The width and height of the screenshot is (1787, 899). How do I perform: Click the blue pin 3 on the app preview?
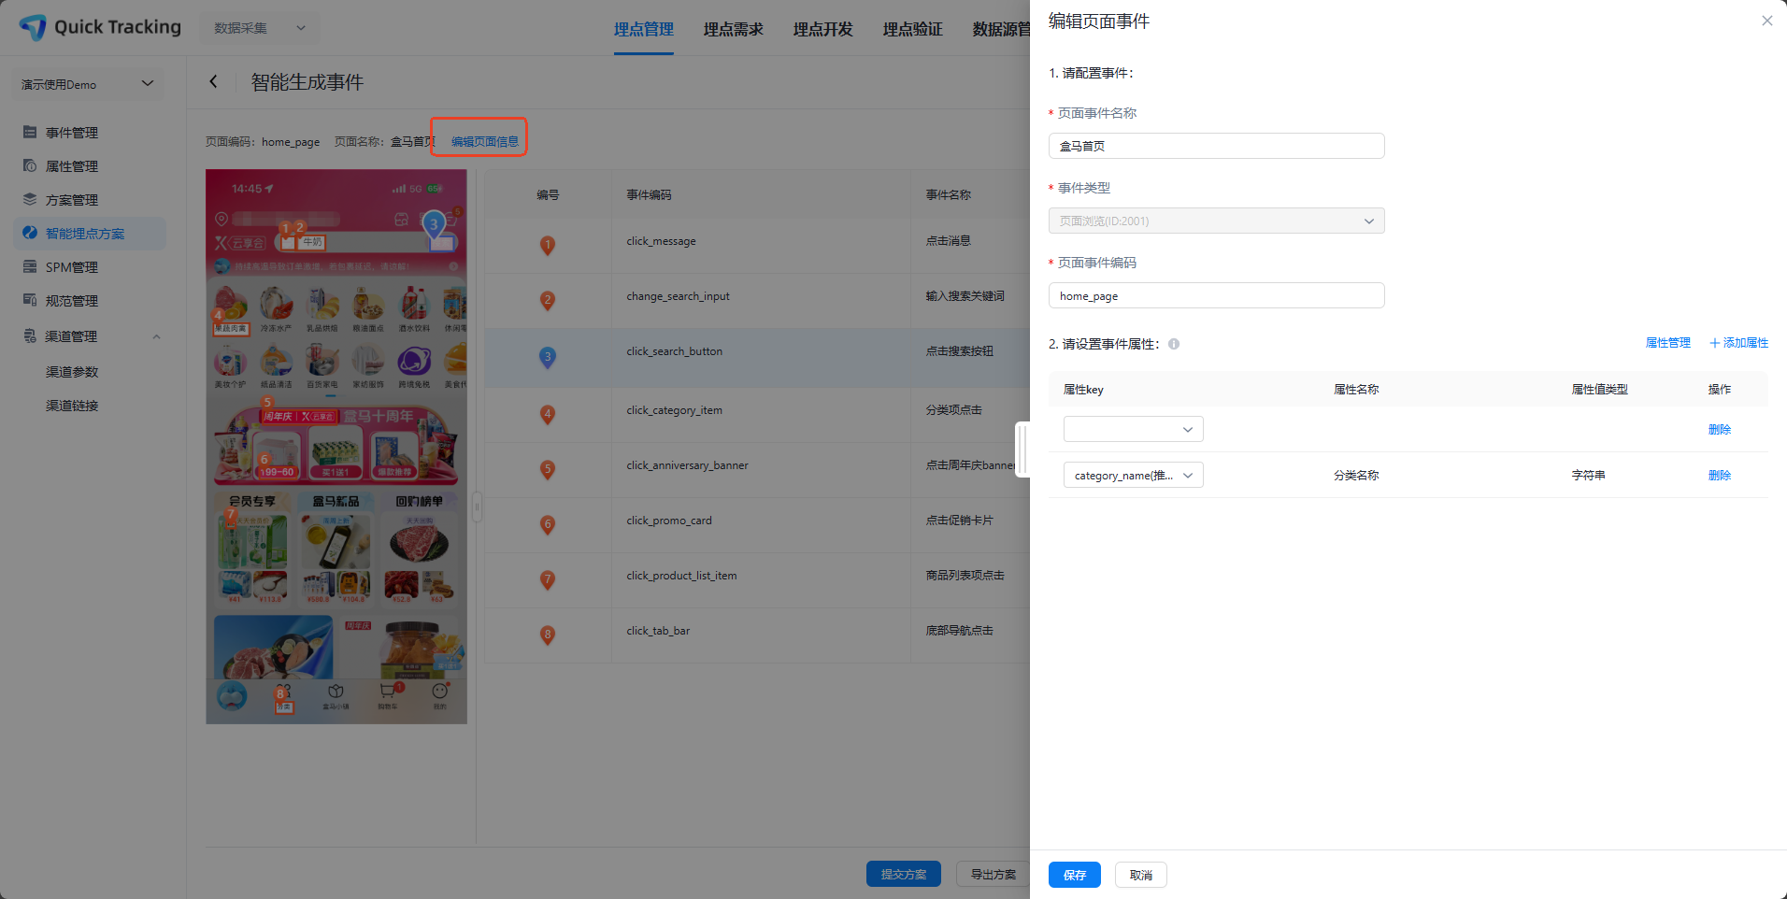click(x=434, y=225)
